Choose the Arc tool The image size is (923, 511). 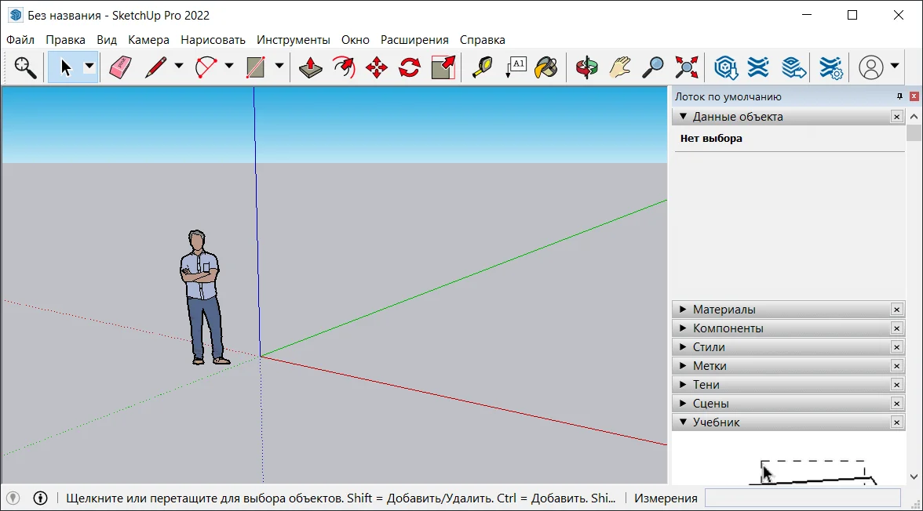pyautogui.click(x=206, y=67)
